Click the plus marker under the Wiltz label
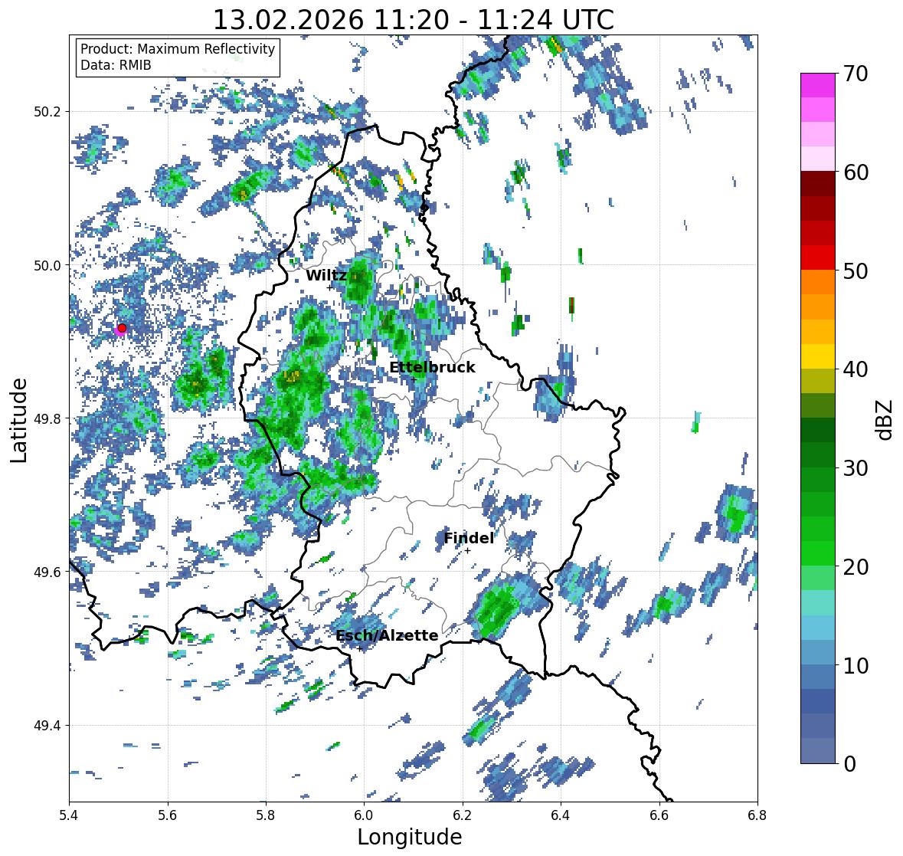The height and width of the screenshot is (856, 903). [x=329, y=288]
